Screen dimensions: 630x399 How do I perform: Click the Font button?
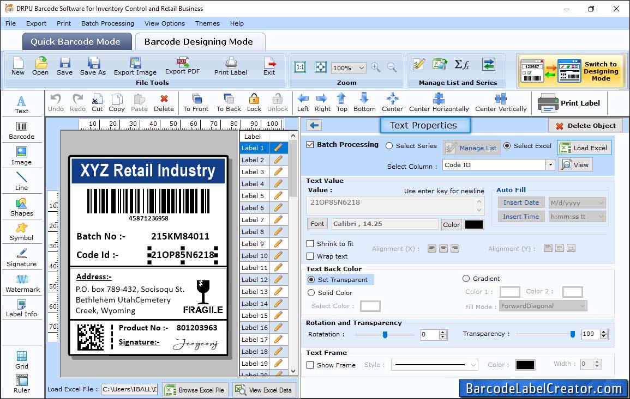tap(317, 224)
